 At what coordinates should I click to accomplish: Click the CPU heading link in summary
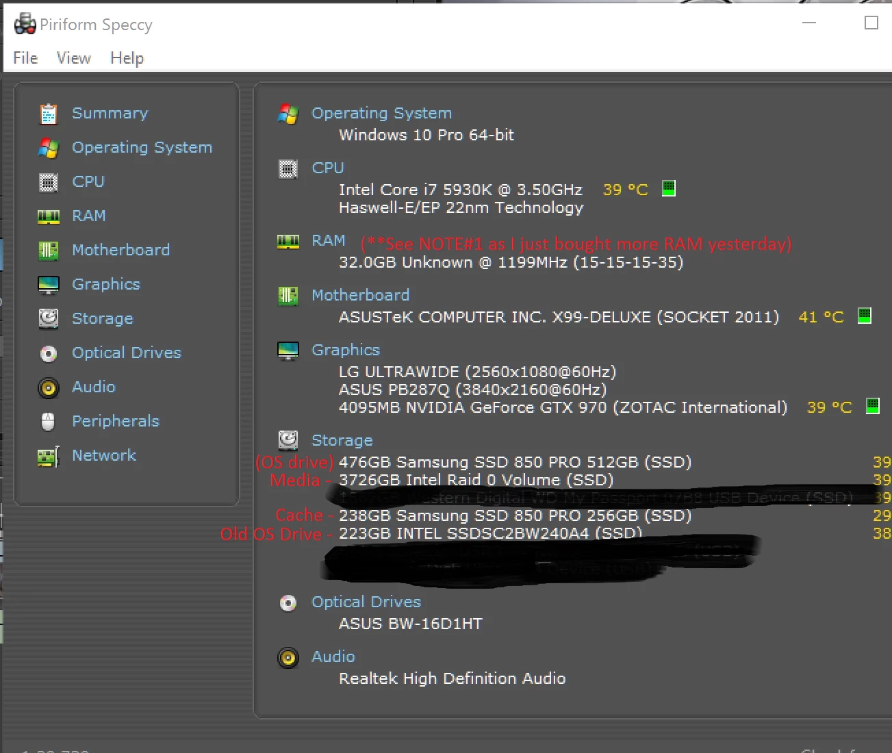(x=328, y=168)
